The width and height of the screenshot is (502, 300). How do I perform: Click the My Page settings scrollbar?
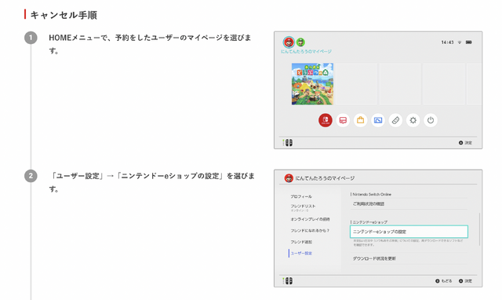(479, 229)
